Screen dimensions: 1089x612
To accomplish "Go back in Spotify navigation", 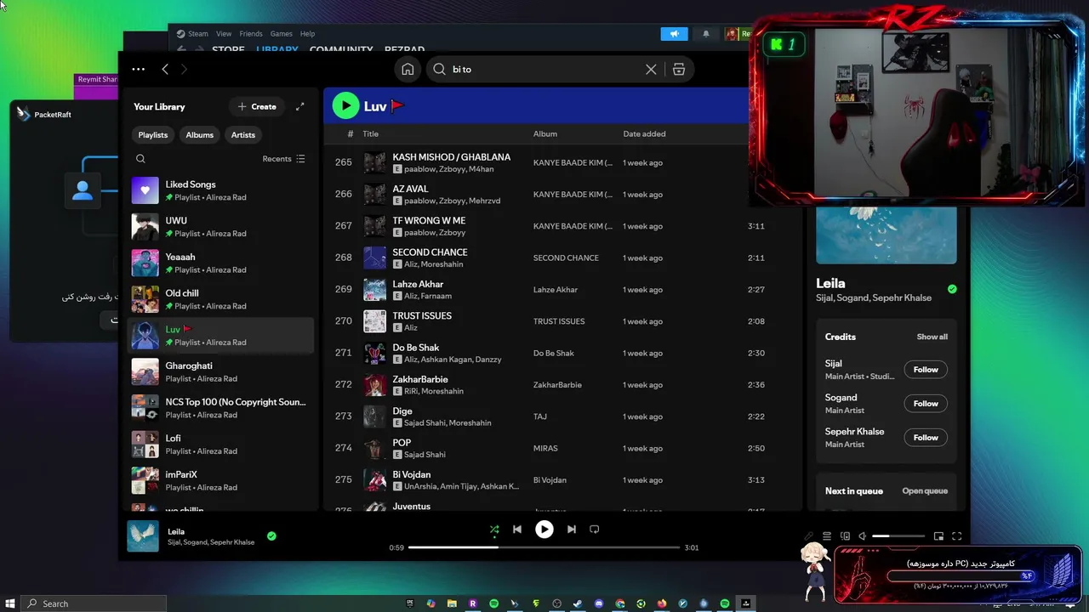I will click(165, 70).
